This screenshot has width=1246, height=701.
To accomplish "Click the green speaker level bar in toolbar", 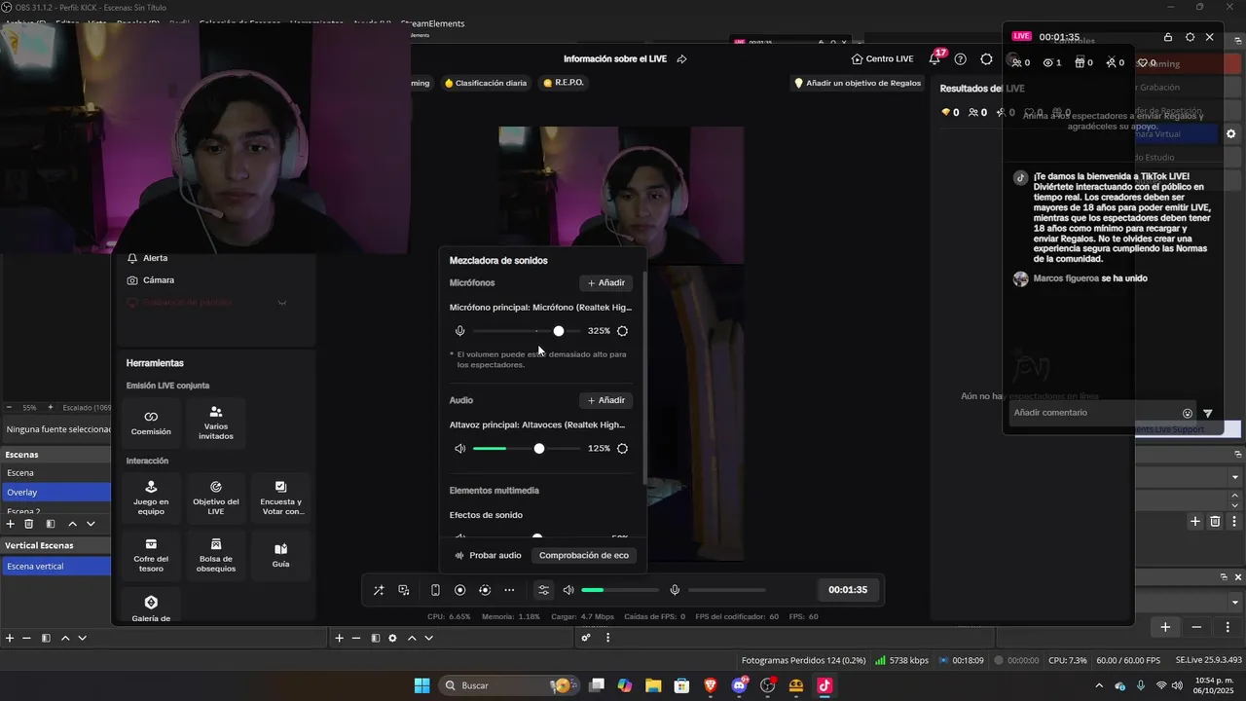I will coord(620,590).
